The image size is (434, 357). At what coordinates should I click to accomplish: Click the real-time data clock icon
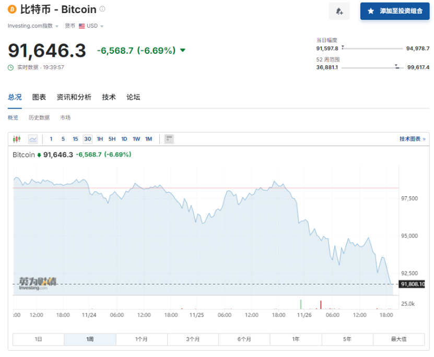point(11,67)
